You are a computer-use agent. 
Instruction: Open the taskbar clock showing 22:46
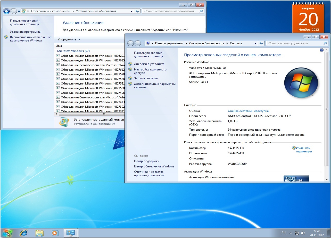(x=317, y=233)
